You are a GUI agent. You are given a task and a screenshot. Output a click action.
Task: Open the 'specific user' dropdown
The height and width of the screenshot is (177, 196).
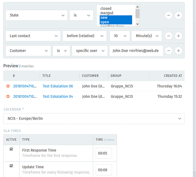pyautogui.click(x=90, y=51)
